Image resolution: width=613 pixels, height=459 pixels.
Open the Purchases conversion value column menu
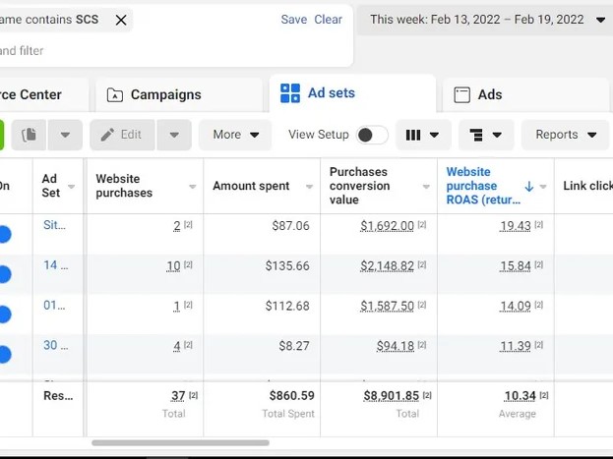[x=426, y=187]
